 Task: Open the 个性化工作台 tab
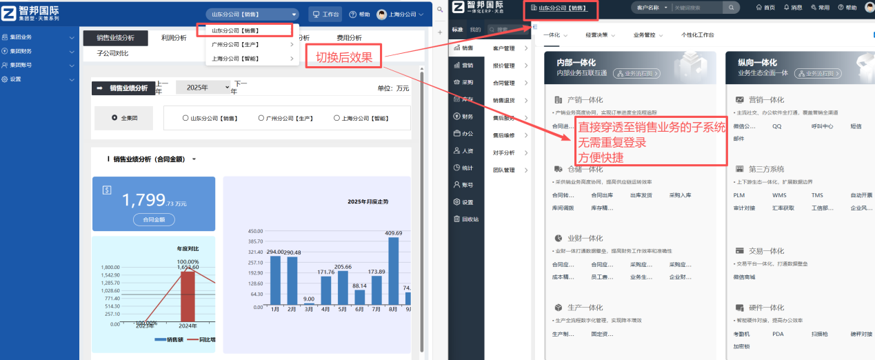[x=698, y=34]
